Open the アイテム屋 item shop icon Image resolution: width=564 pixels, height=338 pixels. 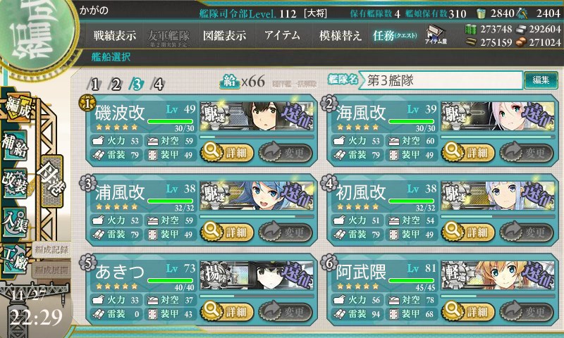pyautogui.click(x=435, y=35)
